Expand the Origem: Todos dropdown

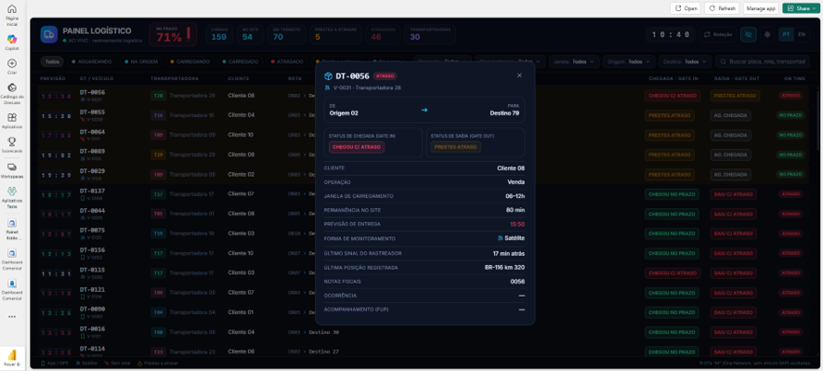(x=629, y=61)
